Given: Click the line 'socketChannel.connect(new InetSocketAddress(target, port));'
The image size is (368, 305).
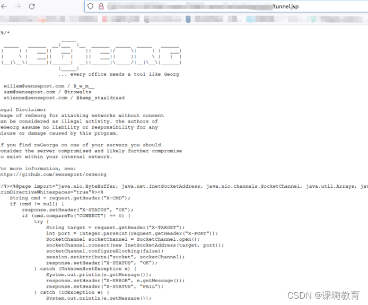Looking at the screenshot, I should (x=135, y=245).
